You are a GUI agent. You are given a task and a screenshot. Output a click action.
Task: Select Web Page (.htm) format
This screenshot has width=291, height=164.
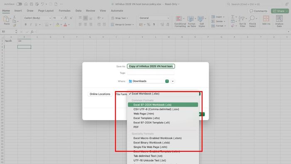[163, 114]
